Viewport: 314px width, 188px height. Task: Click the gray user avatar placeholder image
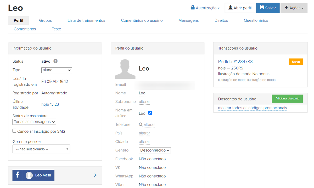(x=125, y=69)
